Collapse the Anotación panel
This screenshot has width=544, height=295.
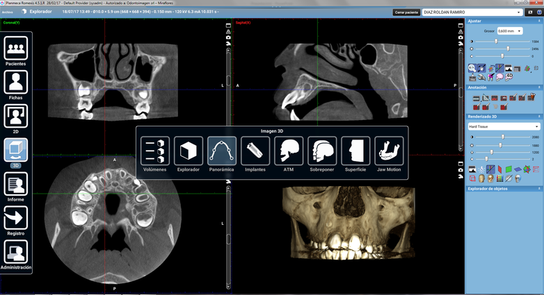pyautogui.click(x=539, y=87)
